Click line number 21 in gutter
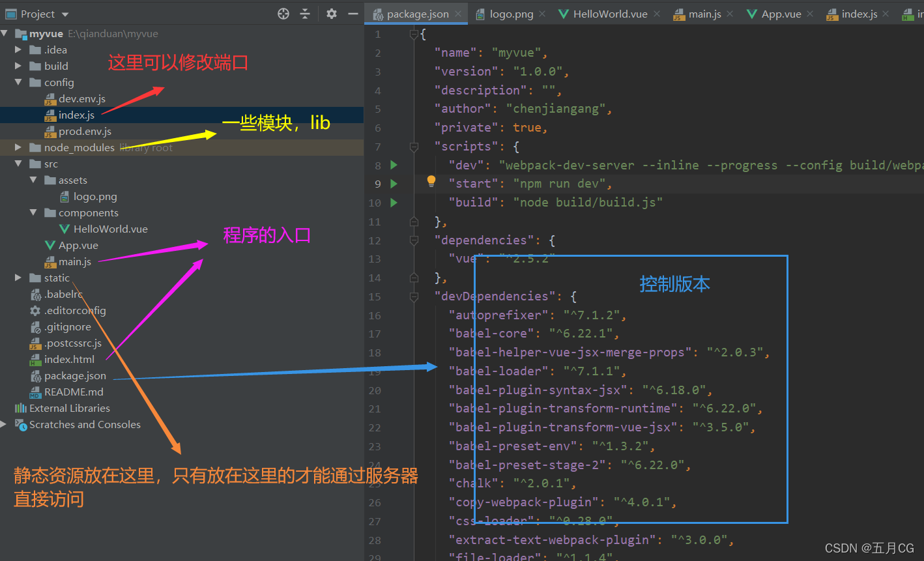 375,409
